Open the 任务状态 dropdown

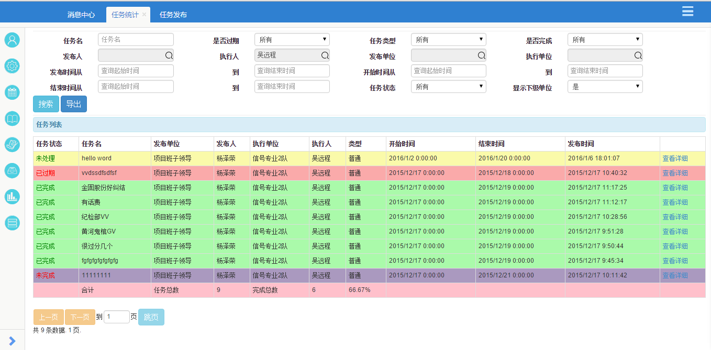pos(448,87)
